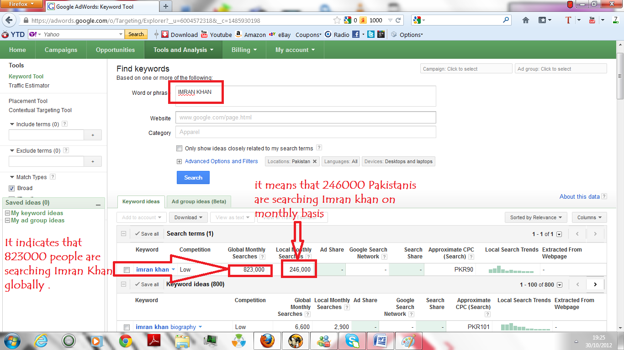Open the Coupons dropdown in toolbar
Viewport: 624px width, 350px height.
(x=308, y=35)
